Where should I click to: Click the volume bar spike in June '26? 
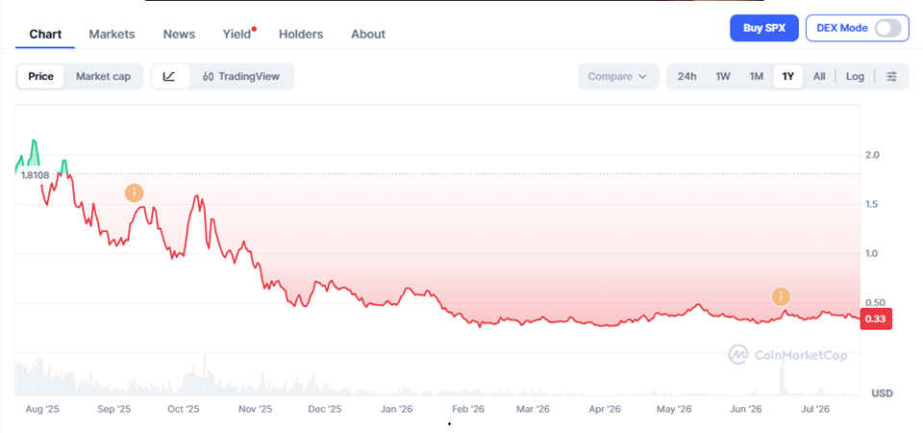tap(783, 380)
